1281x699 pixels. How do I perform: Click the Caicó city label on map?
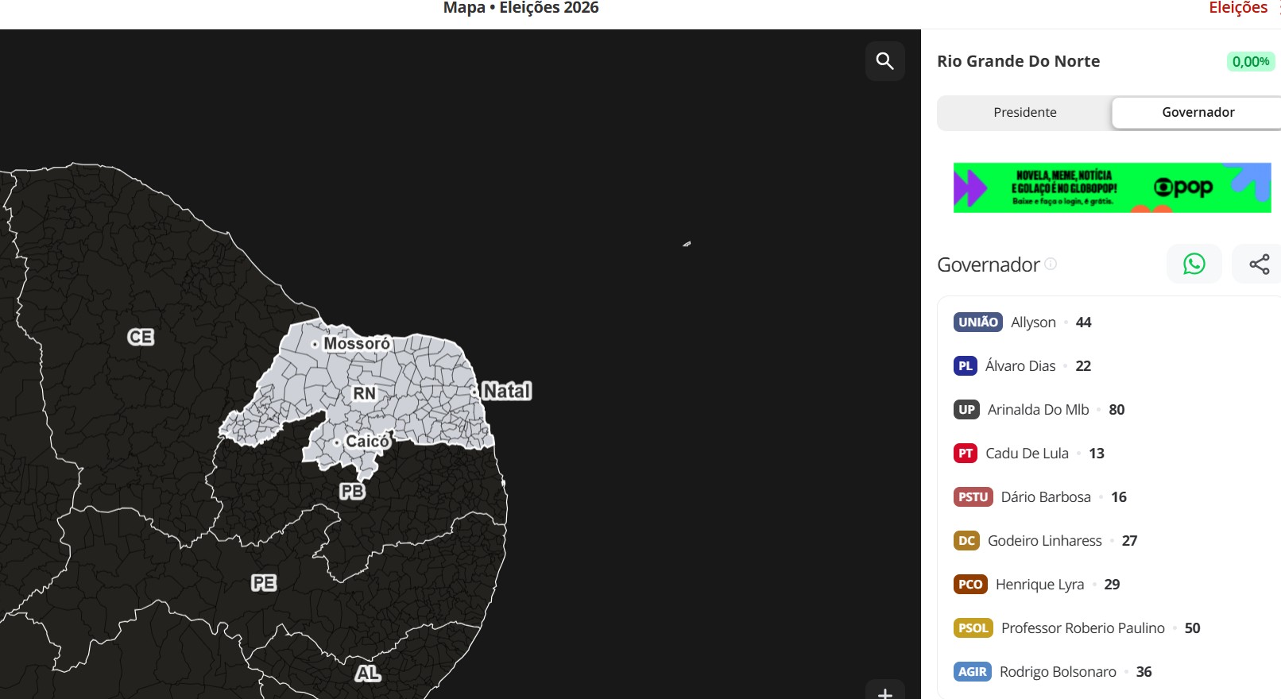pos(367,441)
